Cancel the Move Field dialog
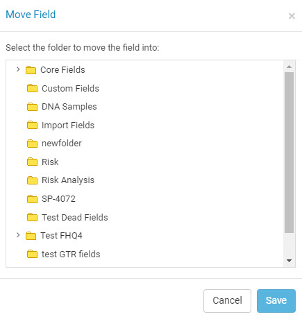The height and width of the screenshot is (319, 302). 227,301
